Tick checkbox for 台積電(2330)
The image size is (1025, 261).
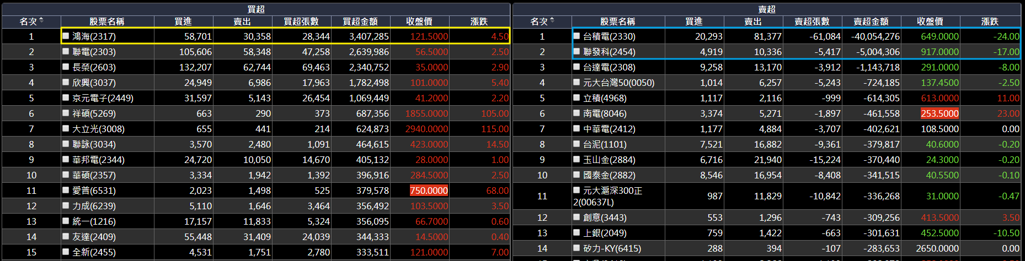click(577, 36)
